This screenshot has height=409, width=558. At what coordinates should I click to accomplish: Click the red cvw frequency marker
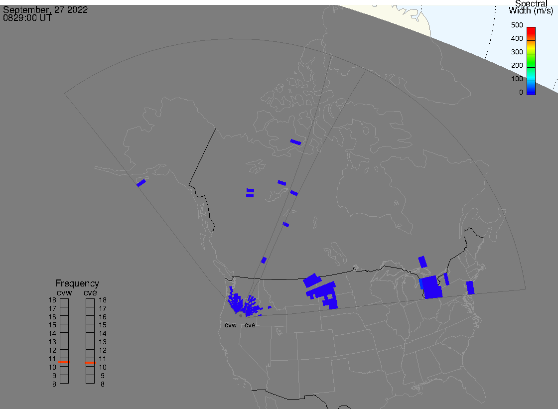pos(64,362)
